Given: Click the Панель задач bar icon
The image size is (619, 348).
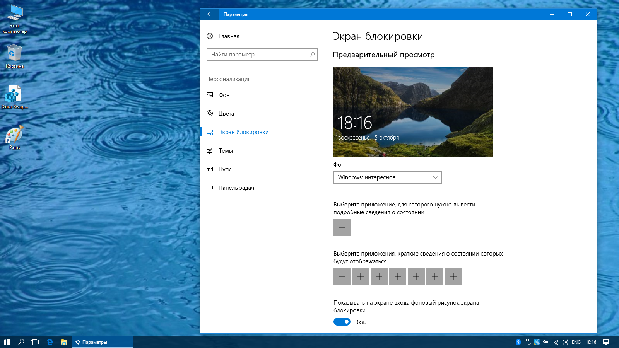Looking at the screenshot, I should point(210,188).
